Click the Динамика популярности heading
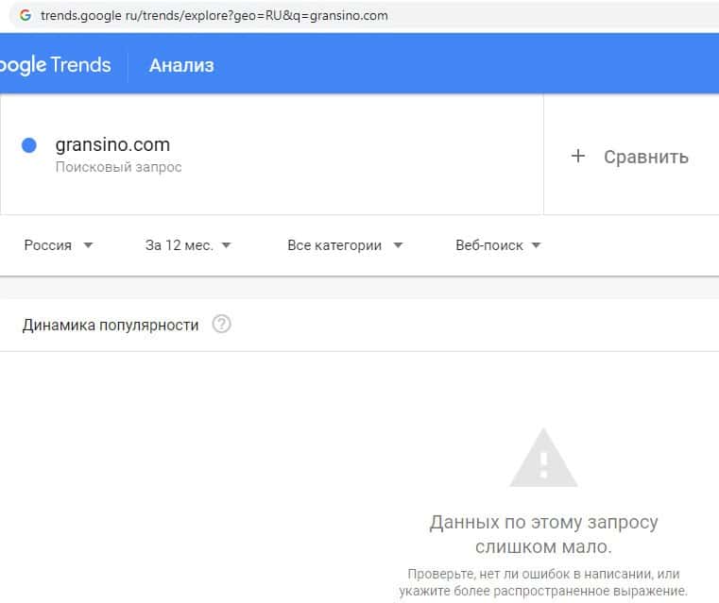Viewport: 719px width, 603px height. [x=111, y=325]
